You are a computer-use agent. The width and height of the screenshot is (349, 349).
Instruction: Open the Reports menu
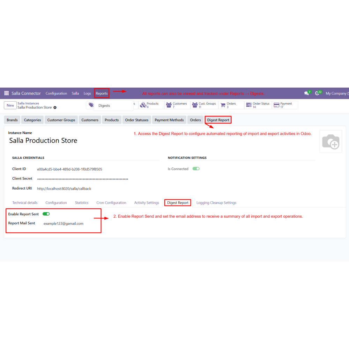[102, 93]
